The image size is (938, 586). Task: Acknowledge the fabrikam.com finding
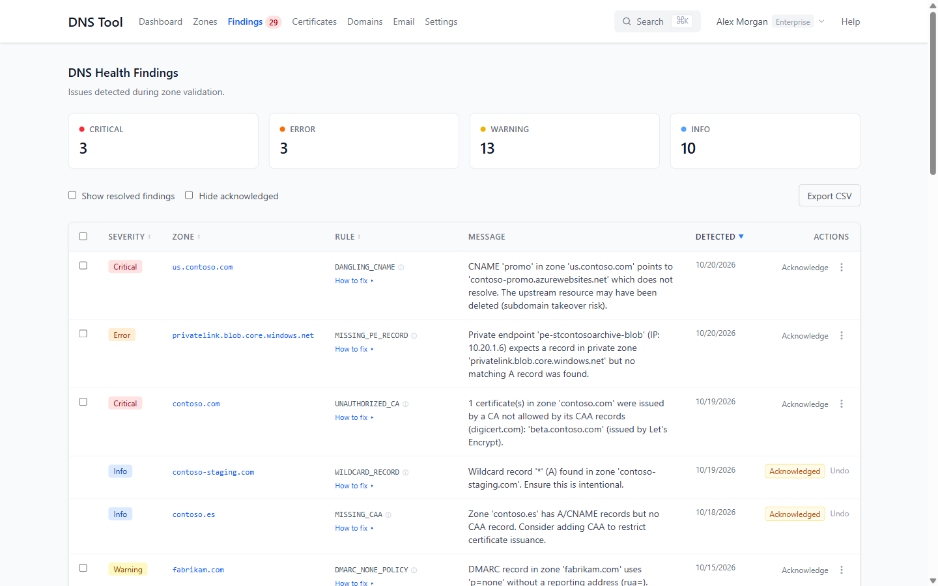coord(805,570)
